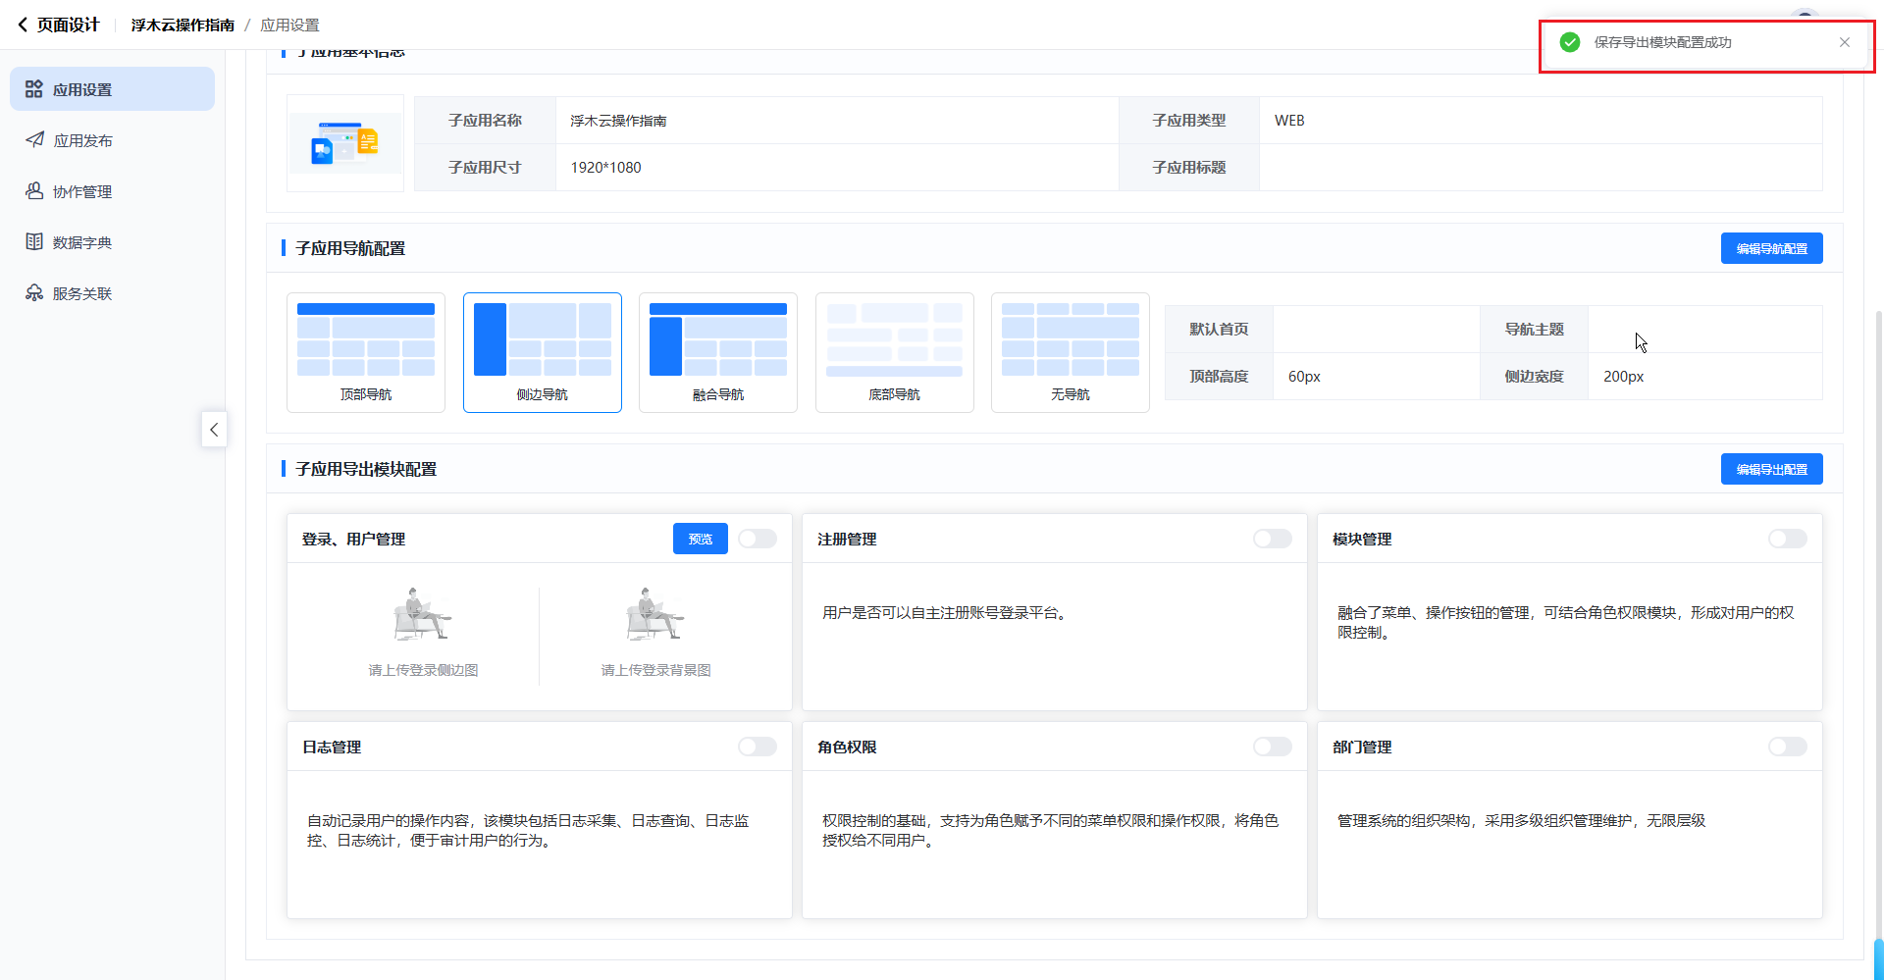This screenshot has width=1884, height=980.
Task: Click the 协作管理 user icon
Action: coord(34,191)
